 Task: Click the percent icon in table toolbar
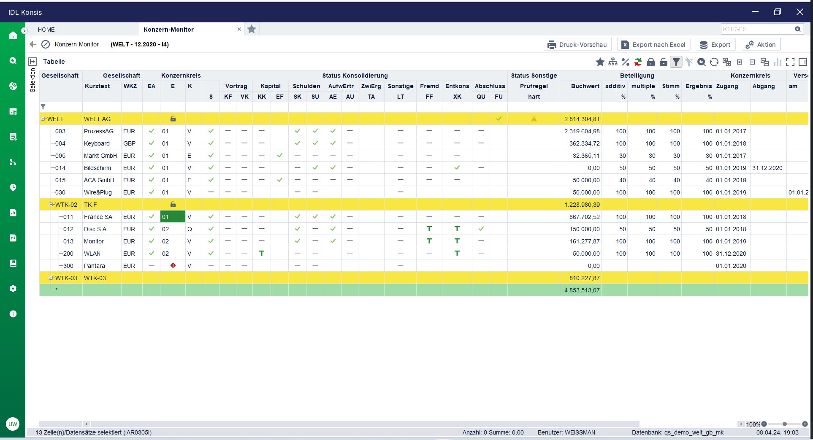tap(625, 62)
